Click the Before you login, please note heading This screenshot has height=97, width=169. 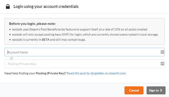click(x=32, y=24)
